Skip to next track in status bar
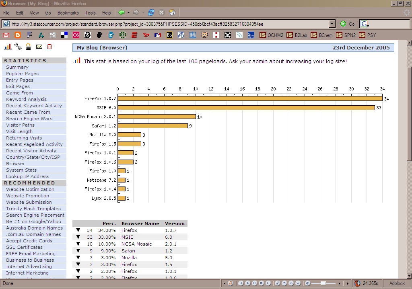 coord(268,283)
